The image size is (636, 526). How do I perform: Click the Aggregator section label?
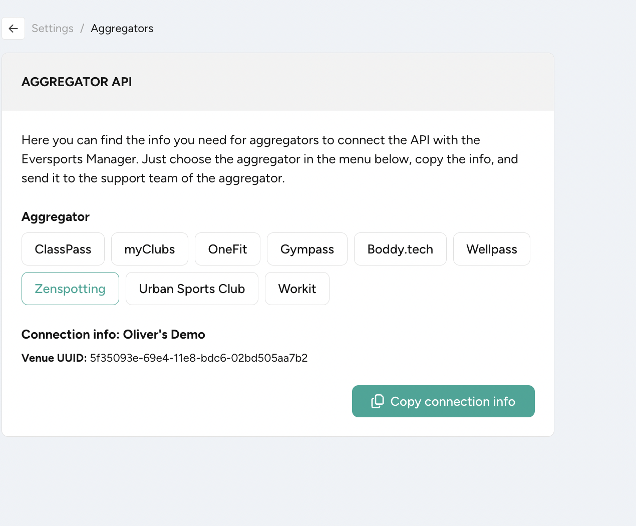(56, 217)
